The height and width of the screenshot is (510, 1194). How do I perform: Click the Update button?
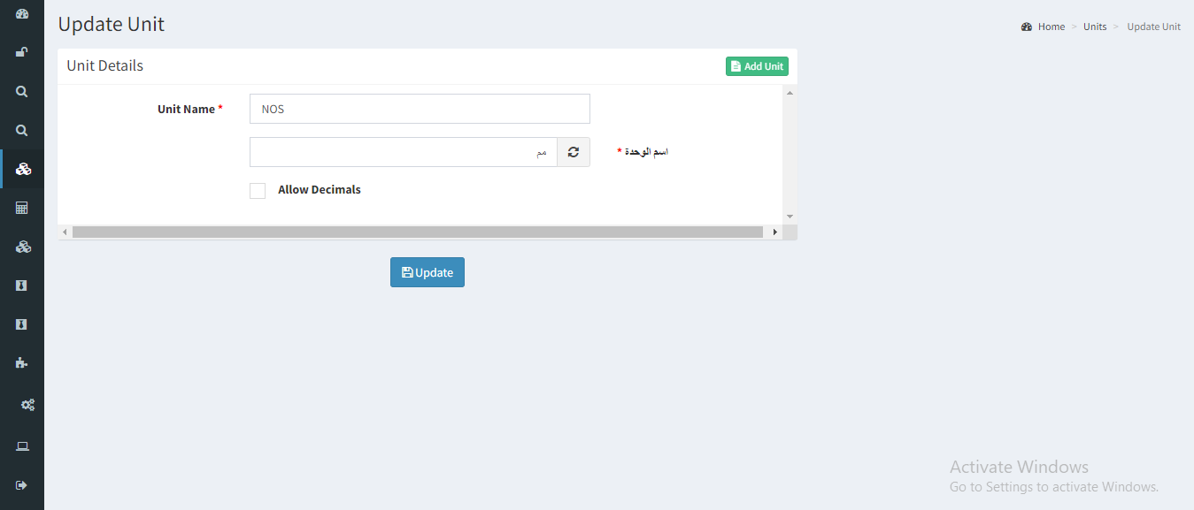pyautogui.click(x=428, y=272)
